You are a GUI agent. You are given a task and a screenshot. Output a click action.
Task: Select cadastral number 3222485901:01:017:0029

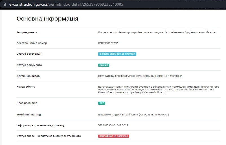coord(113,125)
